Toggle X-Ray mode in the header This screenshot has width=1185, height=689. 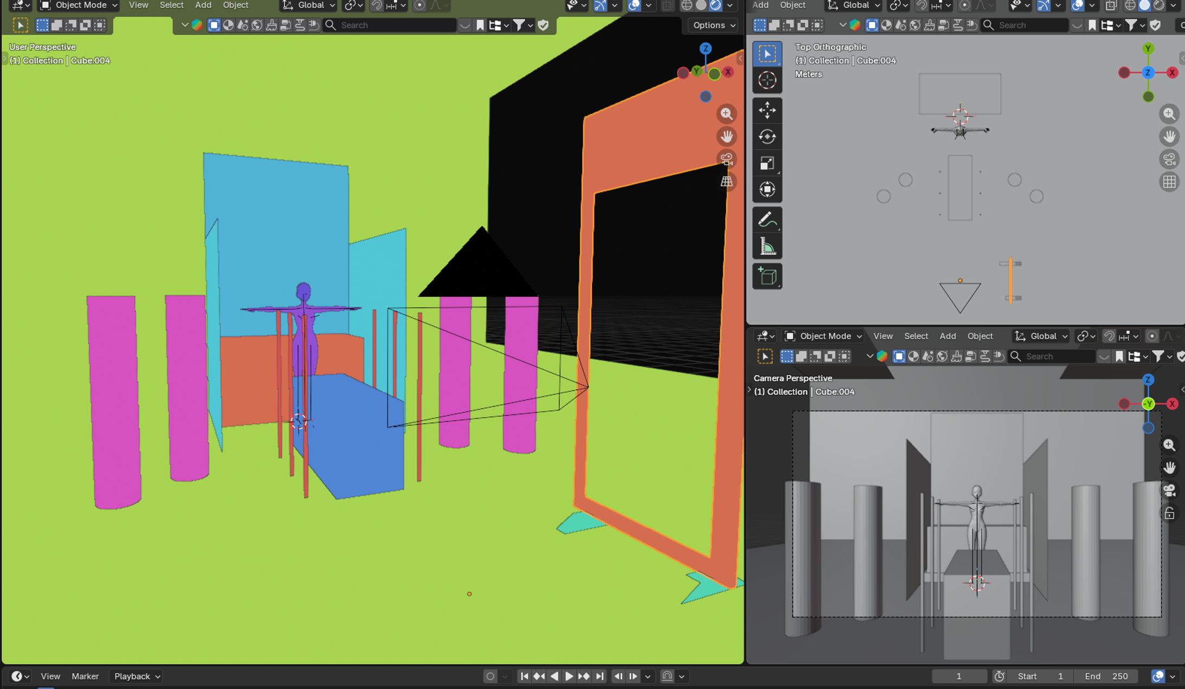pyautogui.click(x=666, y=6)
